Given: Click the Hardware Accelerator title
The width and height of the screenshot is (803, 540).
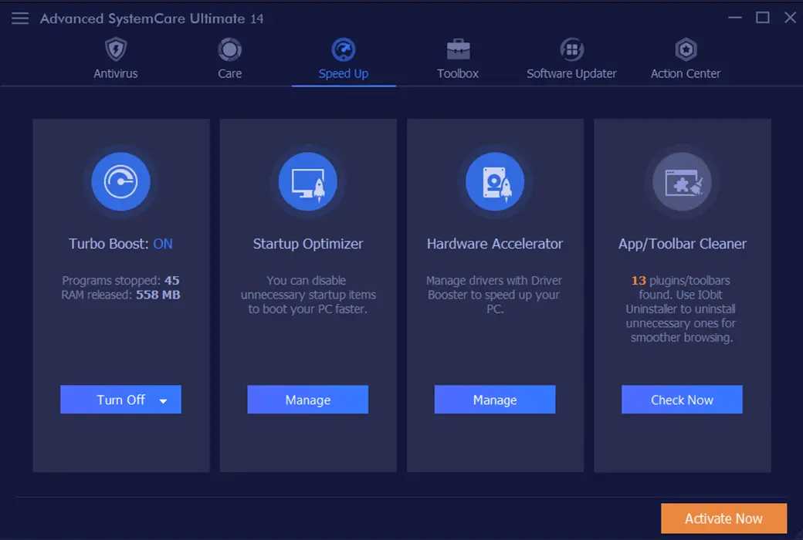Looking at the screenshot, I should click(x=495, y=244).
